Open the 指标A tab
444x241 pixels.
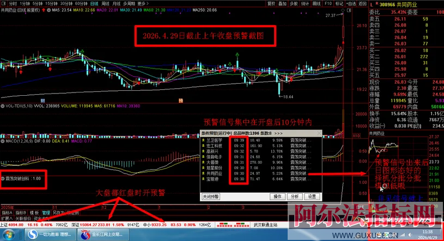pos(7,213)
